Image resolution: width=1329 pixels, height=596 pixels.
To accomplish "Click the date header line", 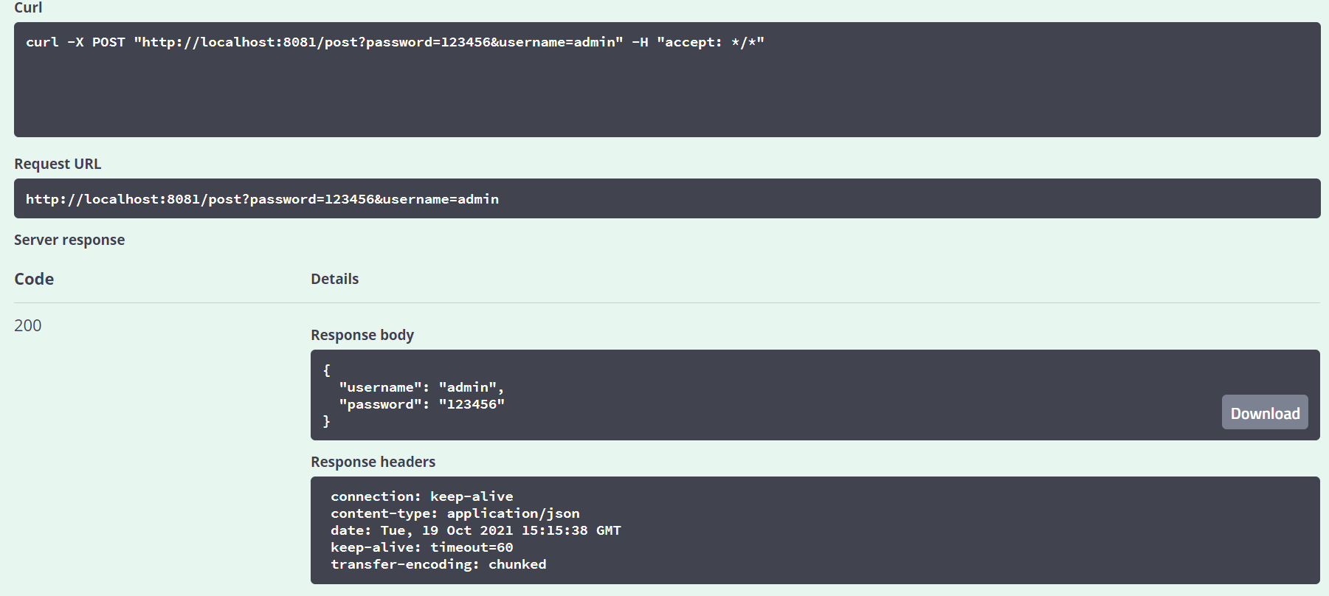I will [x=475, y=530].
